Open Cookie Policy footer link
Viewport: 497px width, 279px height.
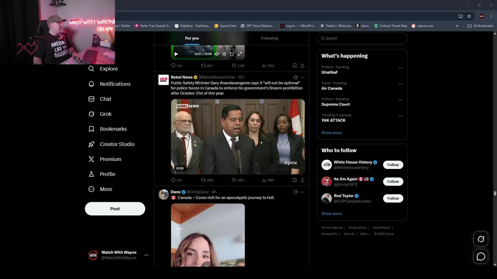pyautogui.click(x=381, y=228)
